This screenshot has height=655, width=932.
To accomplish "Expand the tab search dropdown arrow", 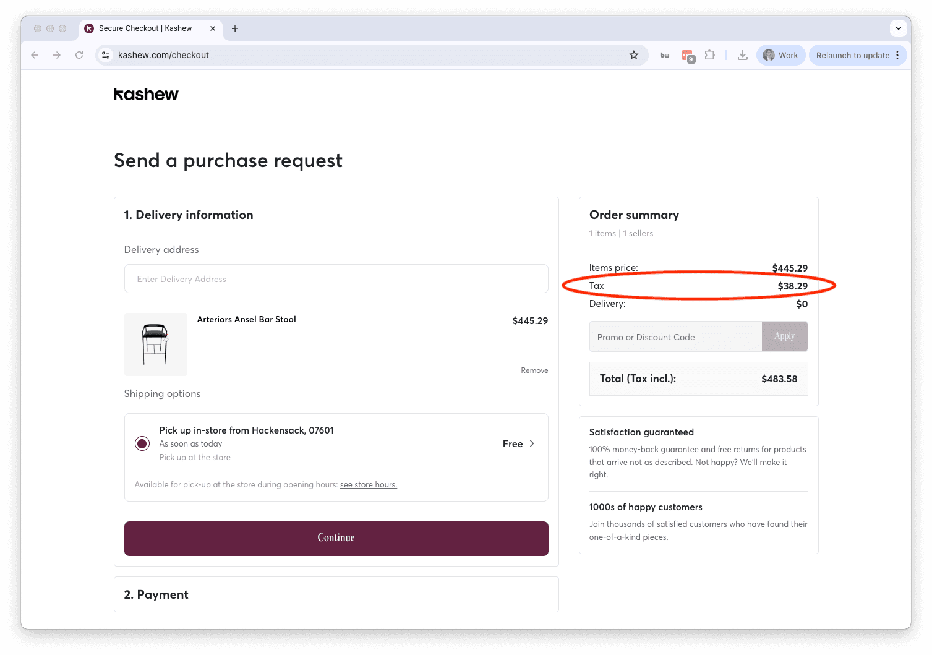I will pyautogui.click(x=898, y=28).
